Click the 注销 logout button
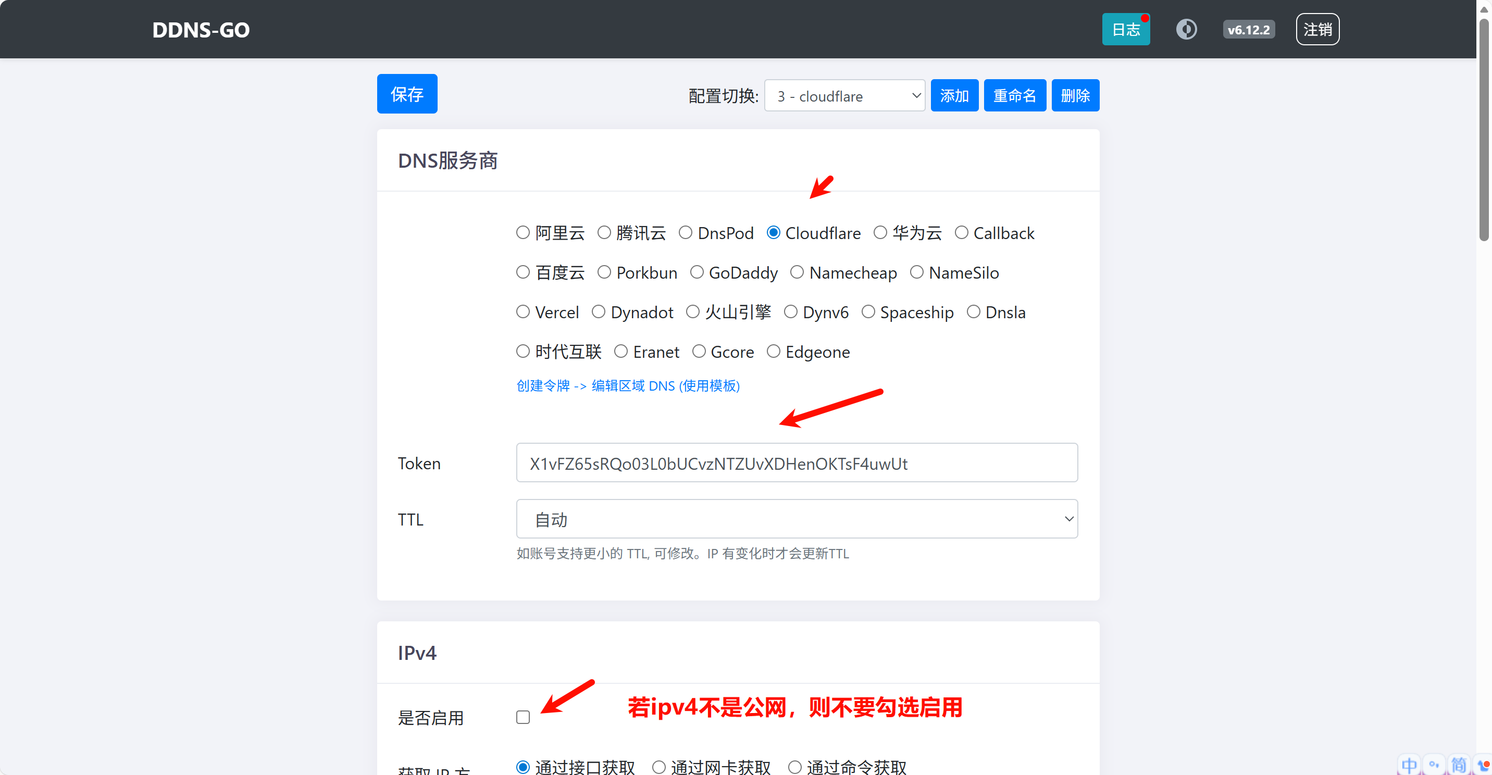Screen dimensions: 1492x775 click(x=1317, y=29)
